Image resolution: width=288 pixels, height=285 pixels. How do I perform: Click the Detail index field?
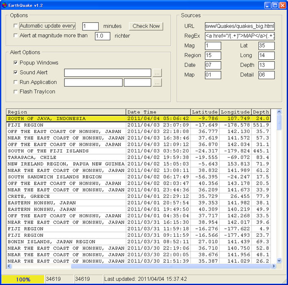click(x=266, y=75)
